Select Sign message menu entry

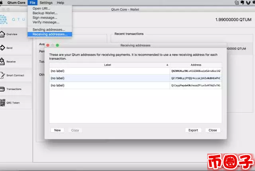click(45, 18)
